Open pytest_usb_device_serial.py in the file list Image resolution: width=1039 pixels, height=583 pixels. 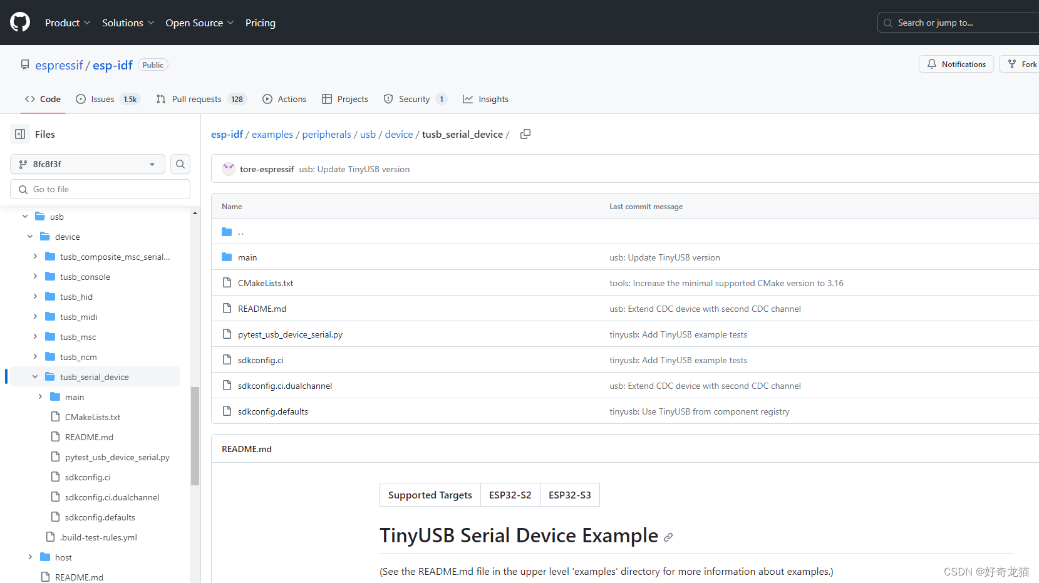[x=290, y=334]
